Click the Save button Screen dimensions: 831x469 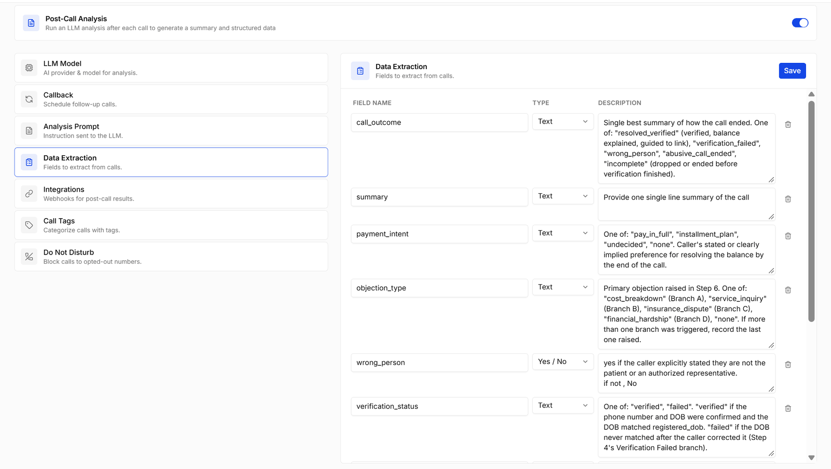point(792,71)
